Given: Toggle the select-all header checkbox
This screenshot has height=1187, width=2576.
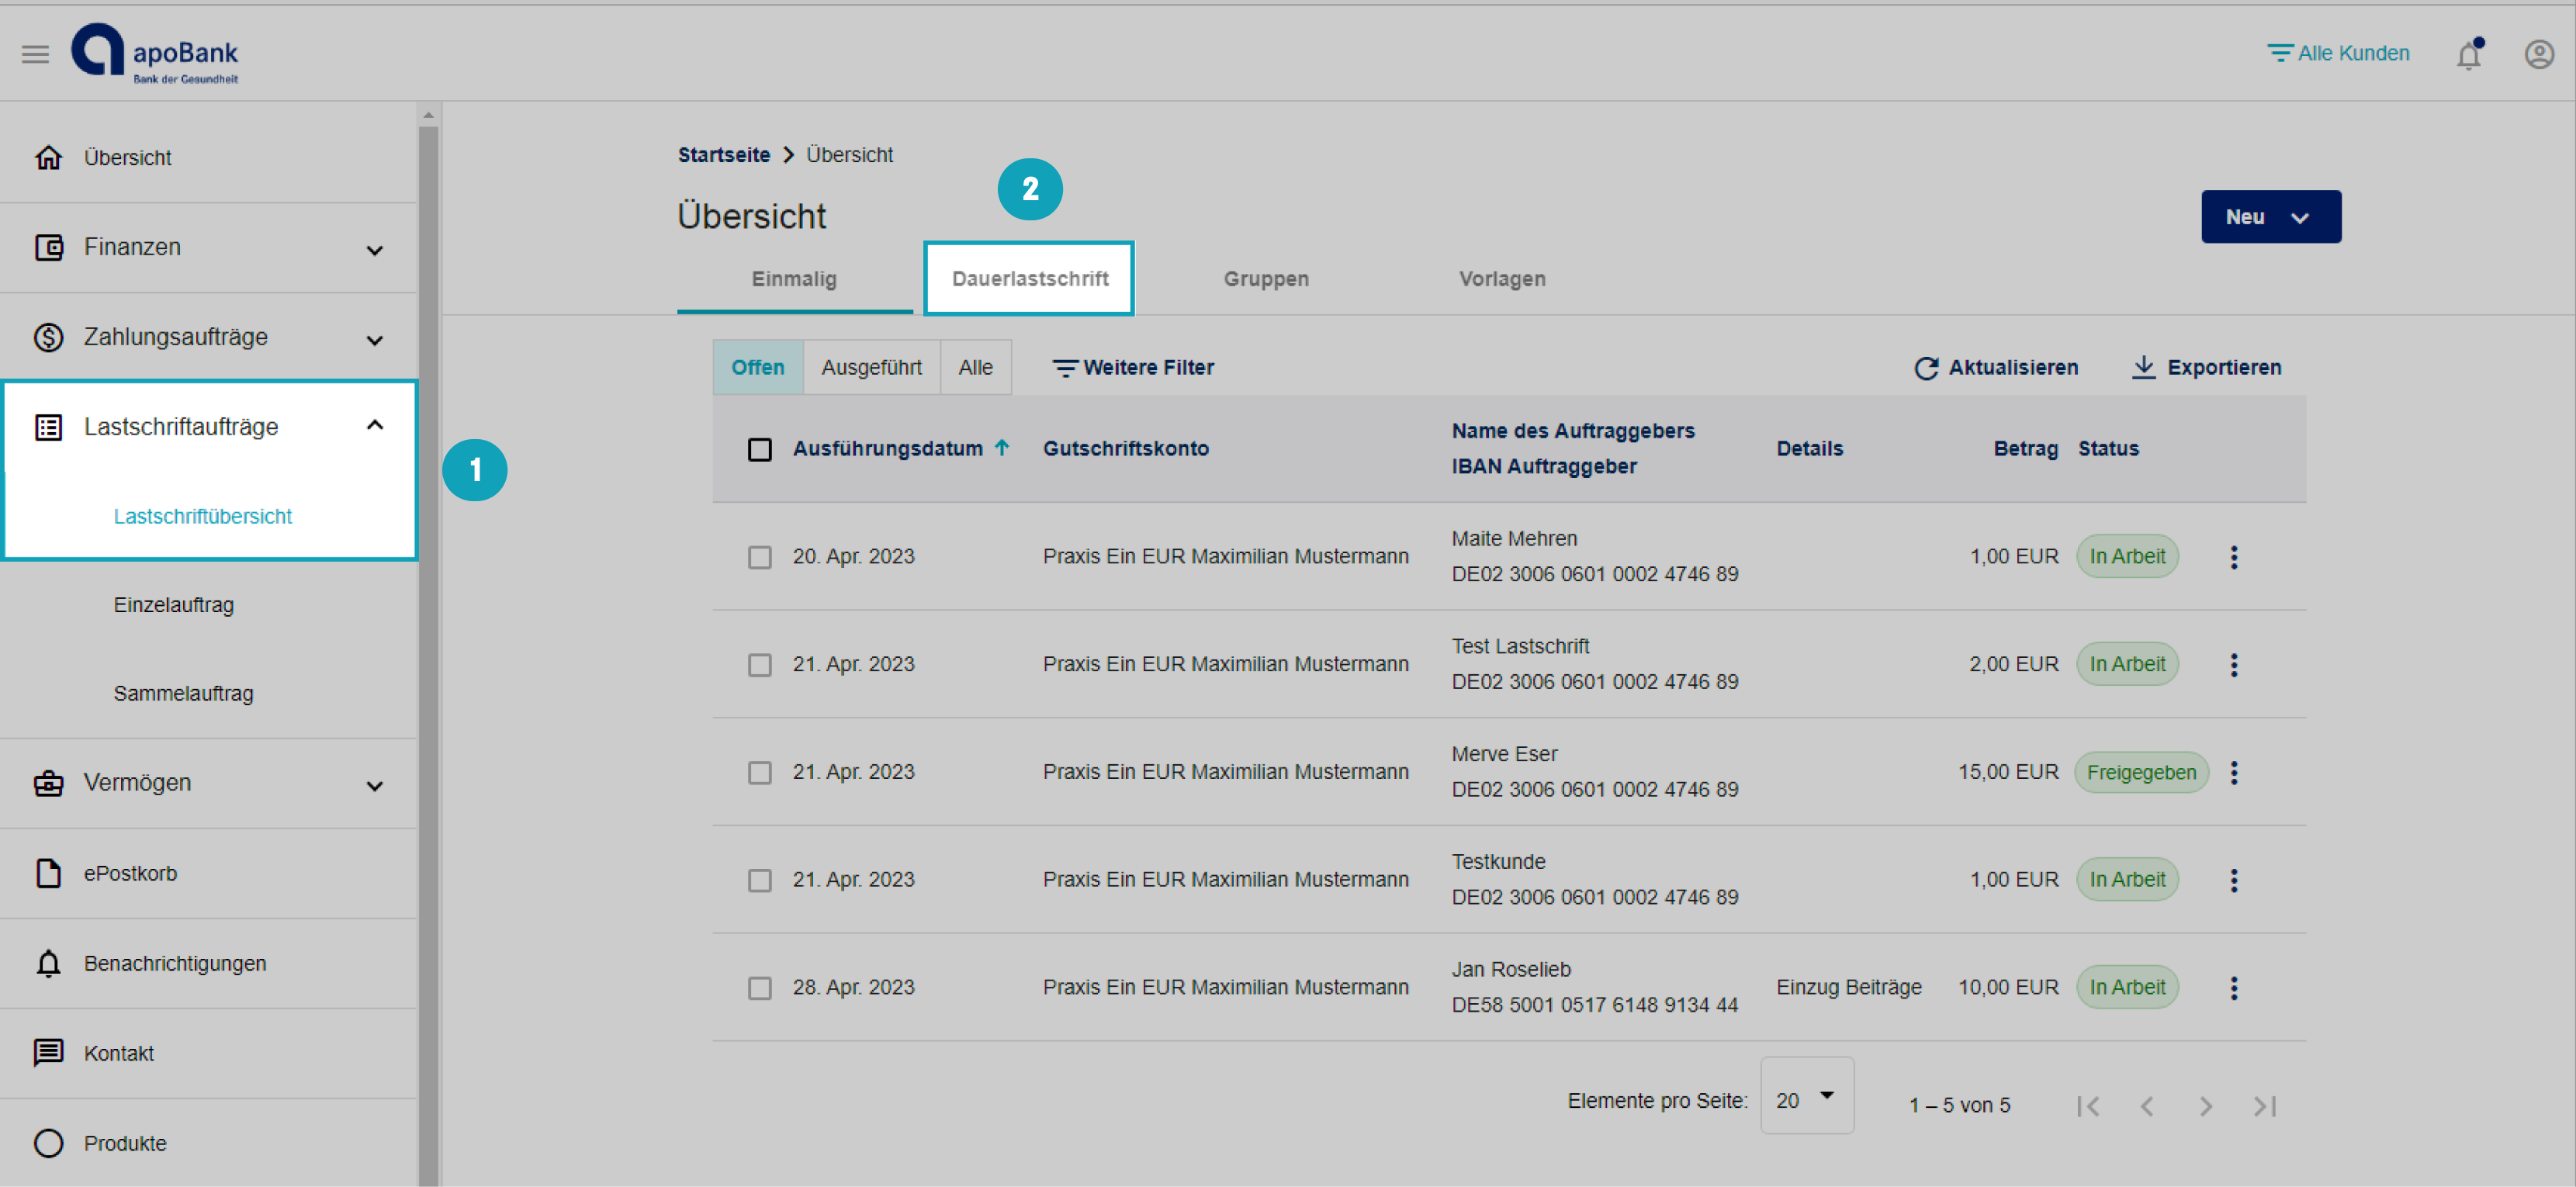Looking at the screenshot, I should [760, 449].
